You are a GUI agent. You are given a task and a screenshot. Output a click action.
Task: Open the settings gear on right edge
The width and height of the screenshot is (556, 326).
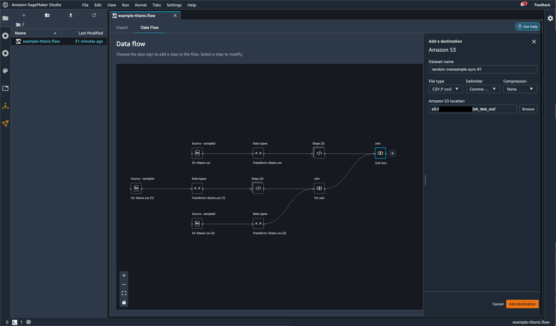550,18
